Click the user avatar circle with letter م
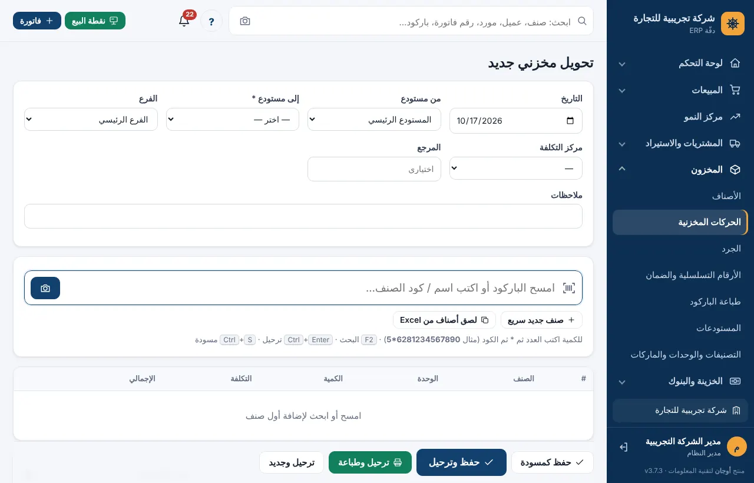Image resolution: width=754 pixels, height=483 pixels. (736, 447)
